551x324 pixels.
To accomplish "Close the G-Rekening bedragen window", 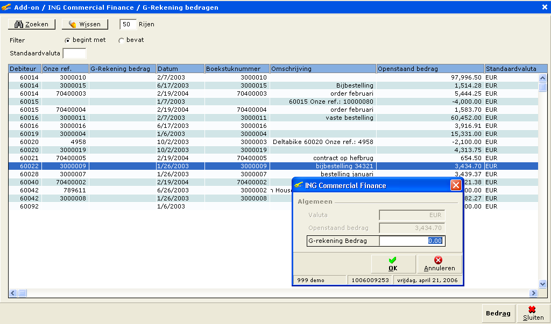I will 544,7.
